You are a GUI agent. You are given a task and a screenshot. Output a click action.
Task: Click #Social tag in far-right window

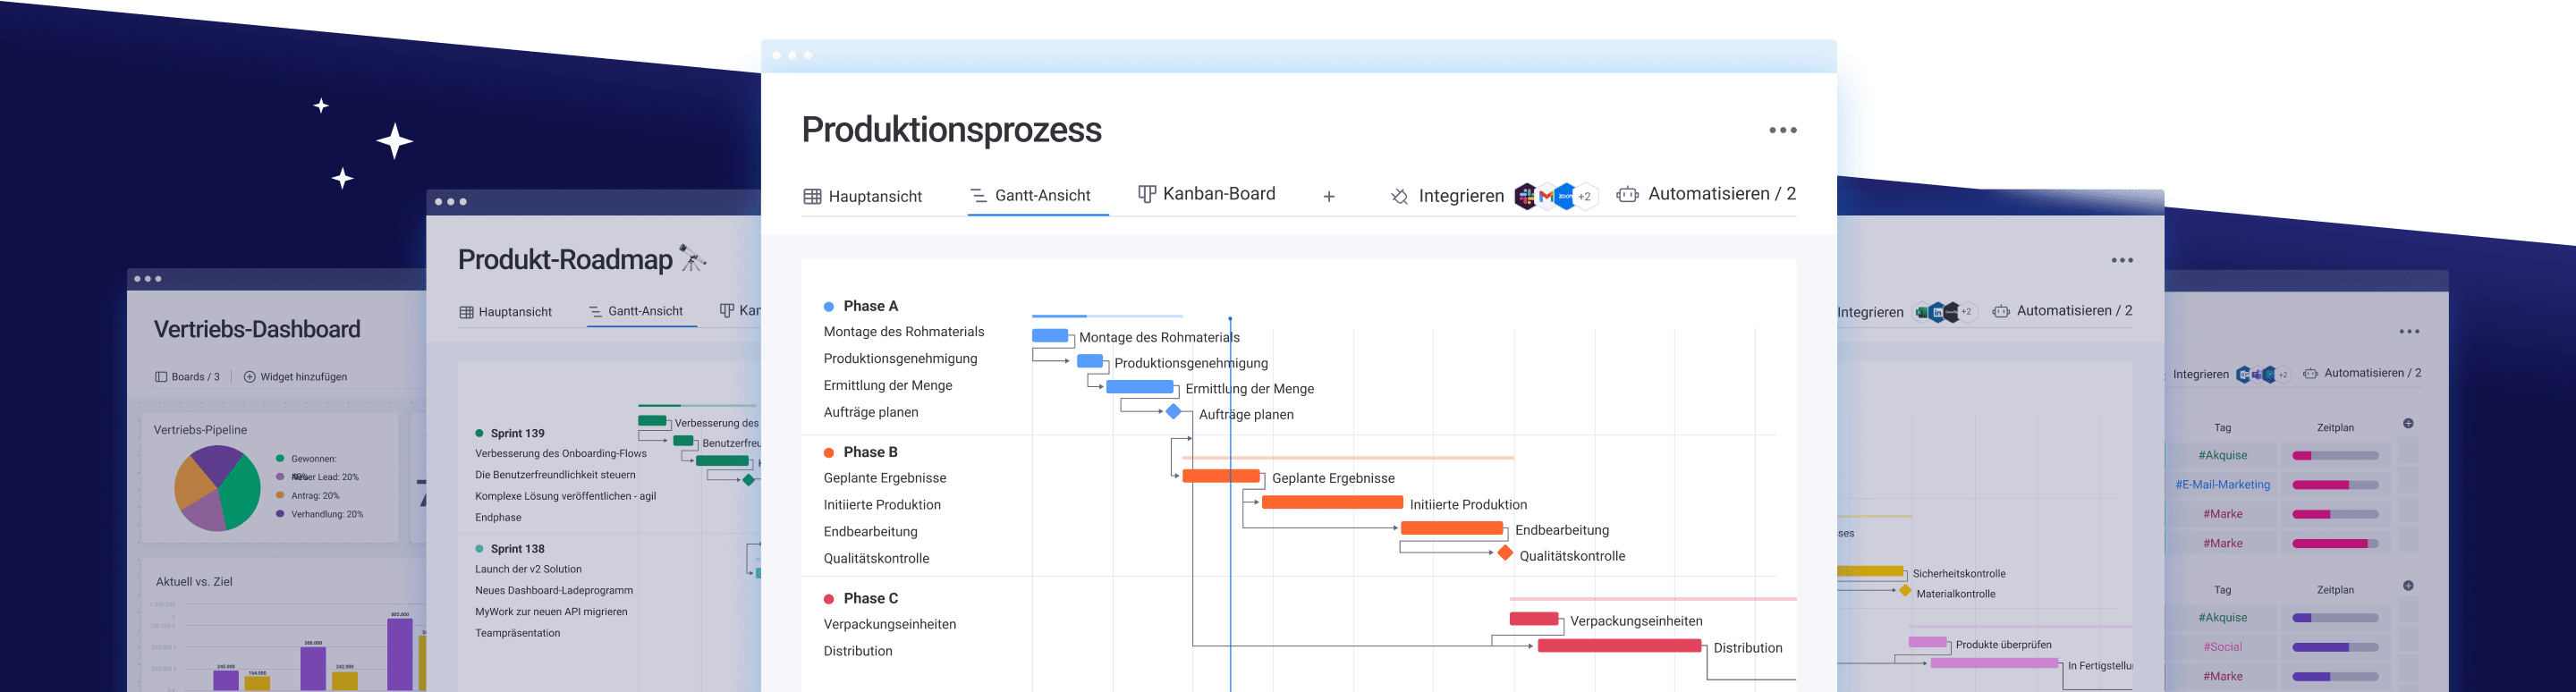click(x=2222, y=647)
